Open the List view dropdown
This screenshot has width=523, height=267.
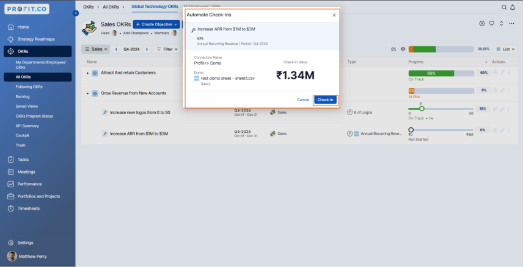505,49
